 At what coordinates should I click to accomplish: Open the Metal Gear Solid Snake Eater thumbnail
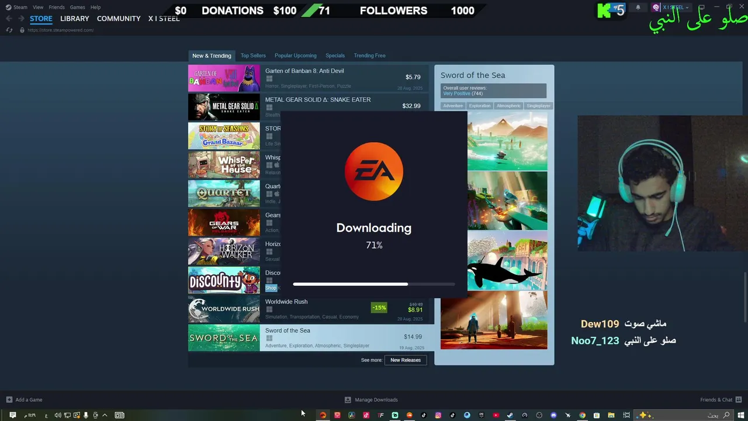(x=224, y=106)
